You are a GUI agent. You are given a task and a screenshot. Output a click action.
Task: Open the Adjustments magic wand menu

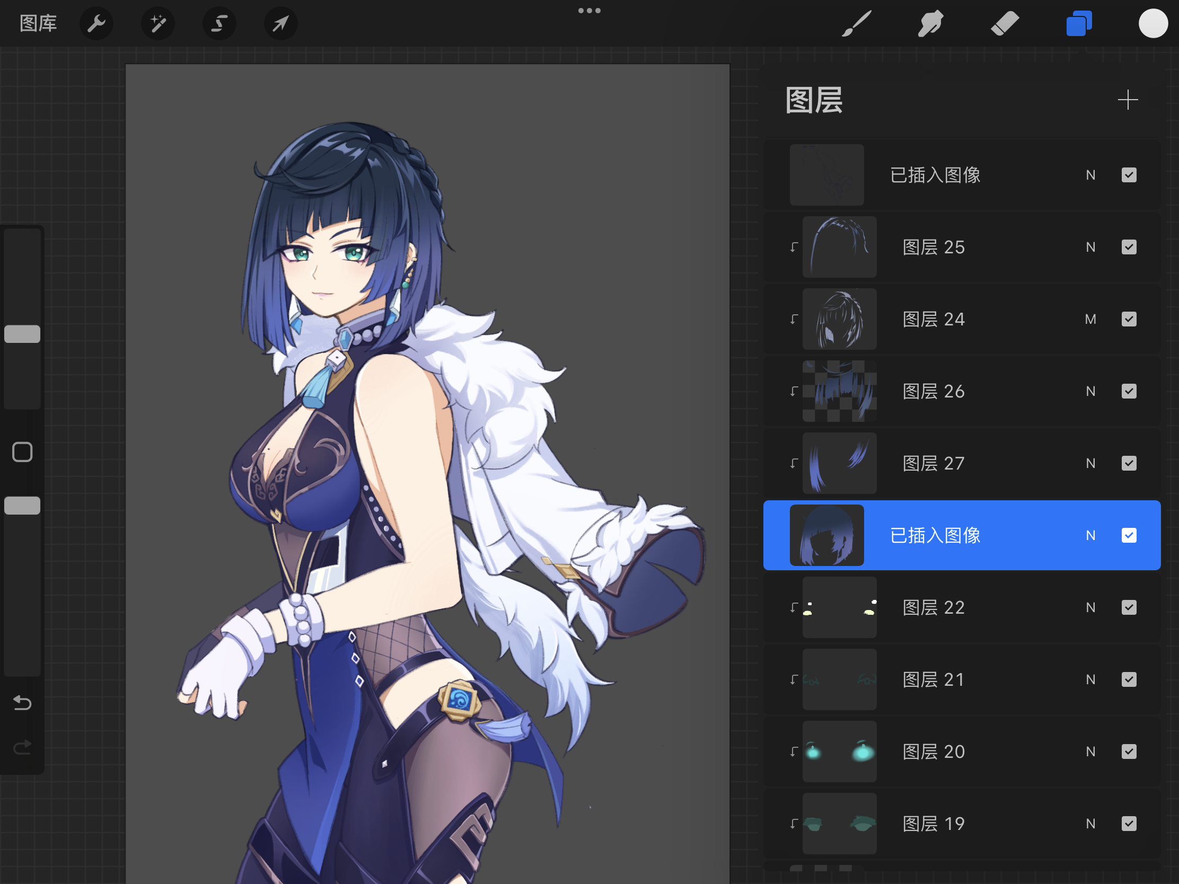tap(158, 23)
